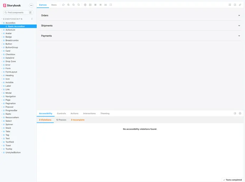Image resolution: width=245 pixels, height=182 pixels.
Task: Click the zoom out icon
Action: (x=73, y=5)
